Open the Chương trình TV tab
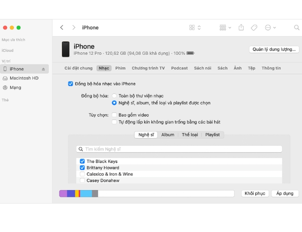Image resolution: width=302 pixels, height=232 pixels. click(x=148, y=68)
